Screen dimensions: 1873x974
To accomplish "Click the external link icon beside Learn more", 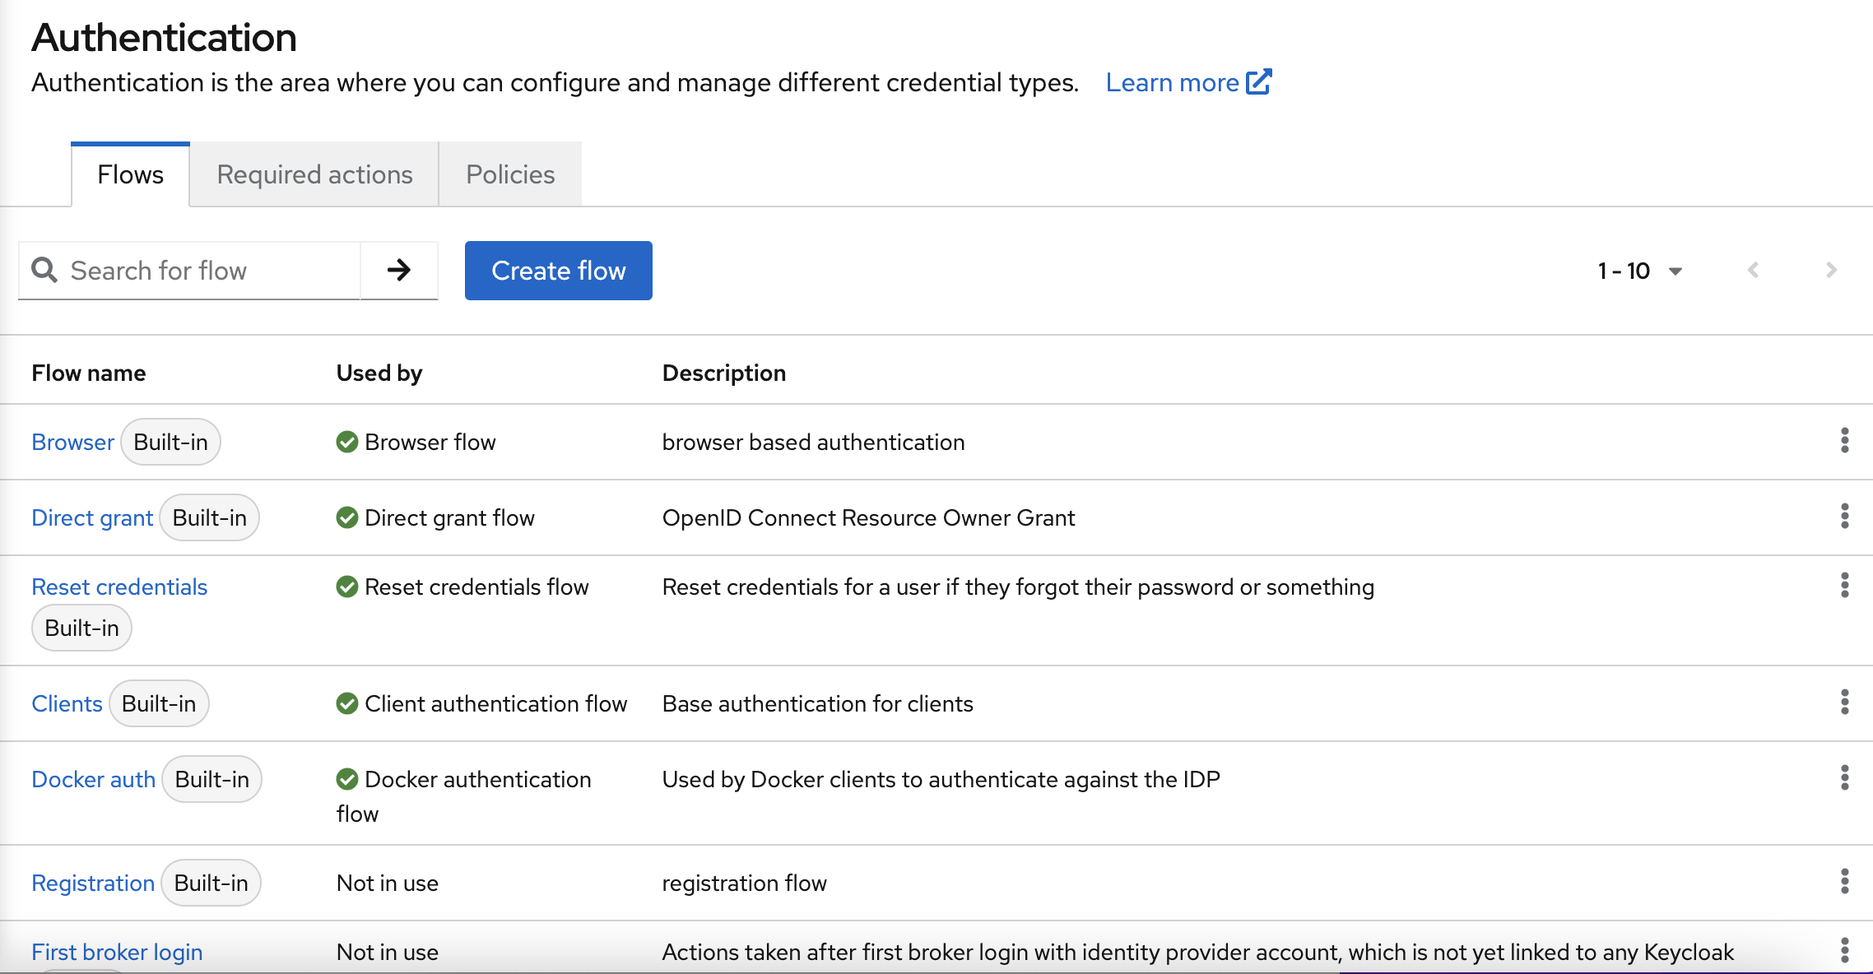I will click(1257, 82).
